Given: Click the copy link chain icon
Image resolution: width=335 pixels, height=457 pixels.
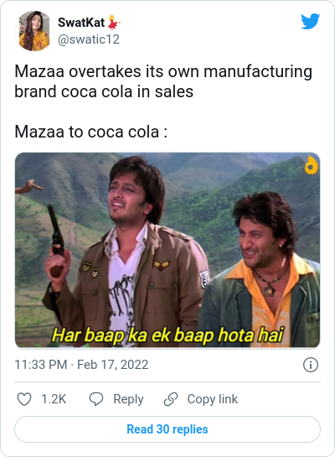Looking at the screenshot, I should tap(171, 399).
